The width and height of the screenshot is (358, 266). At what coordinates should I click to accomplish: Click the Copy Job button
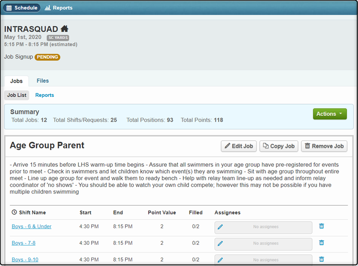[x=279, y=146]
